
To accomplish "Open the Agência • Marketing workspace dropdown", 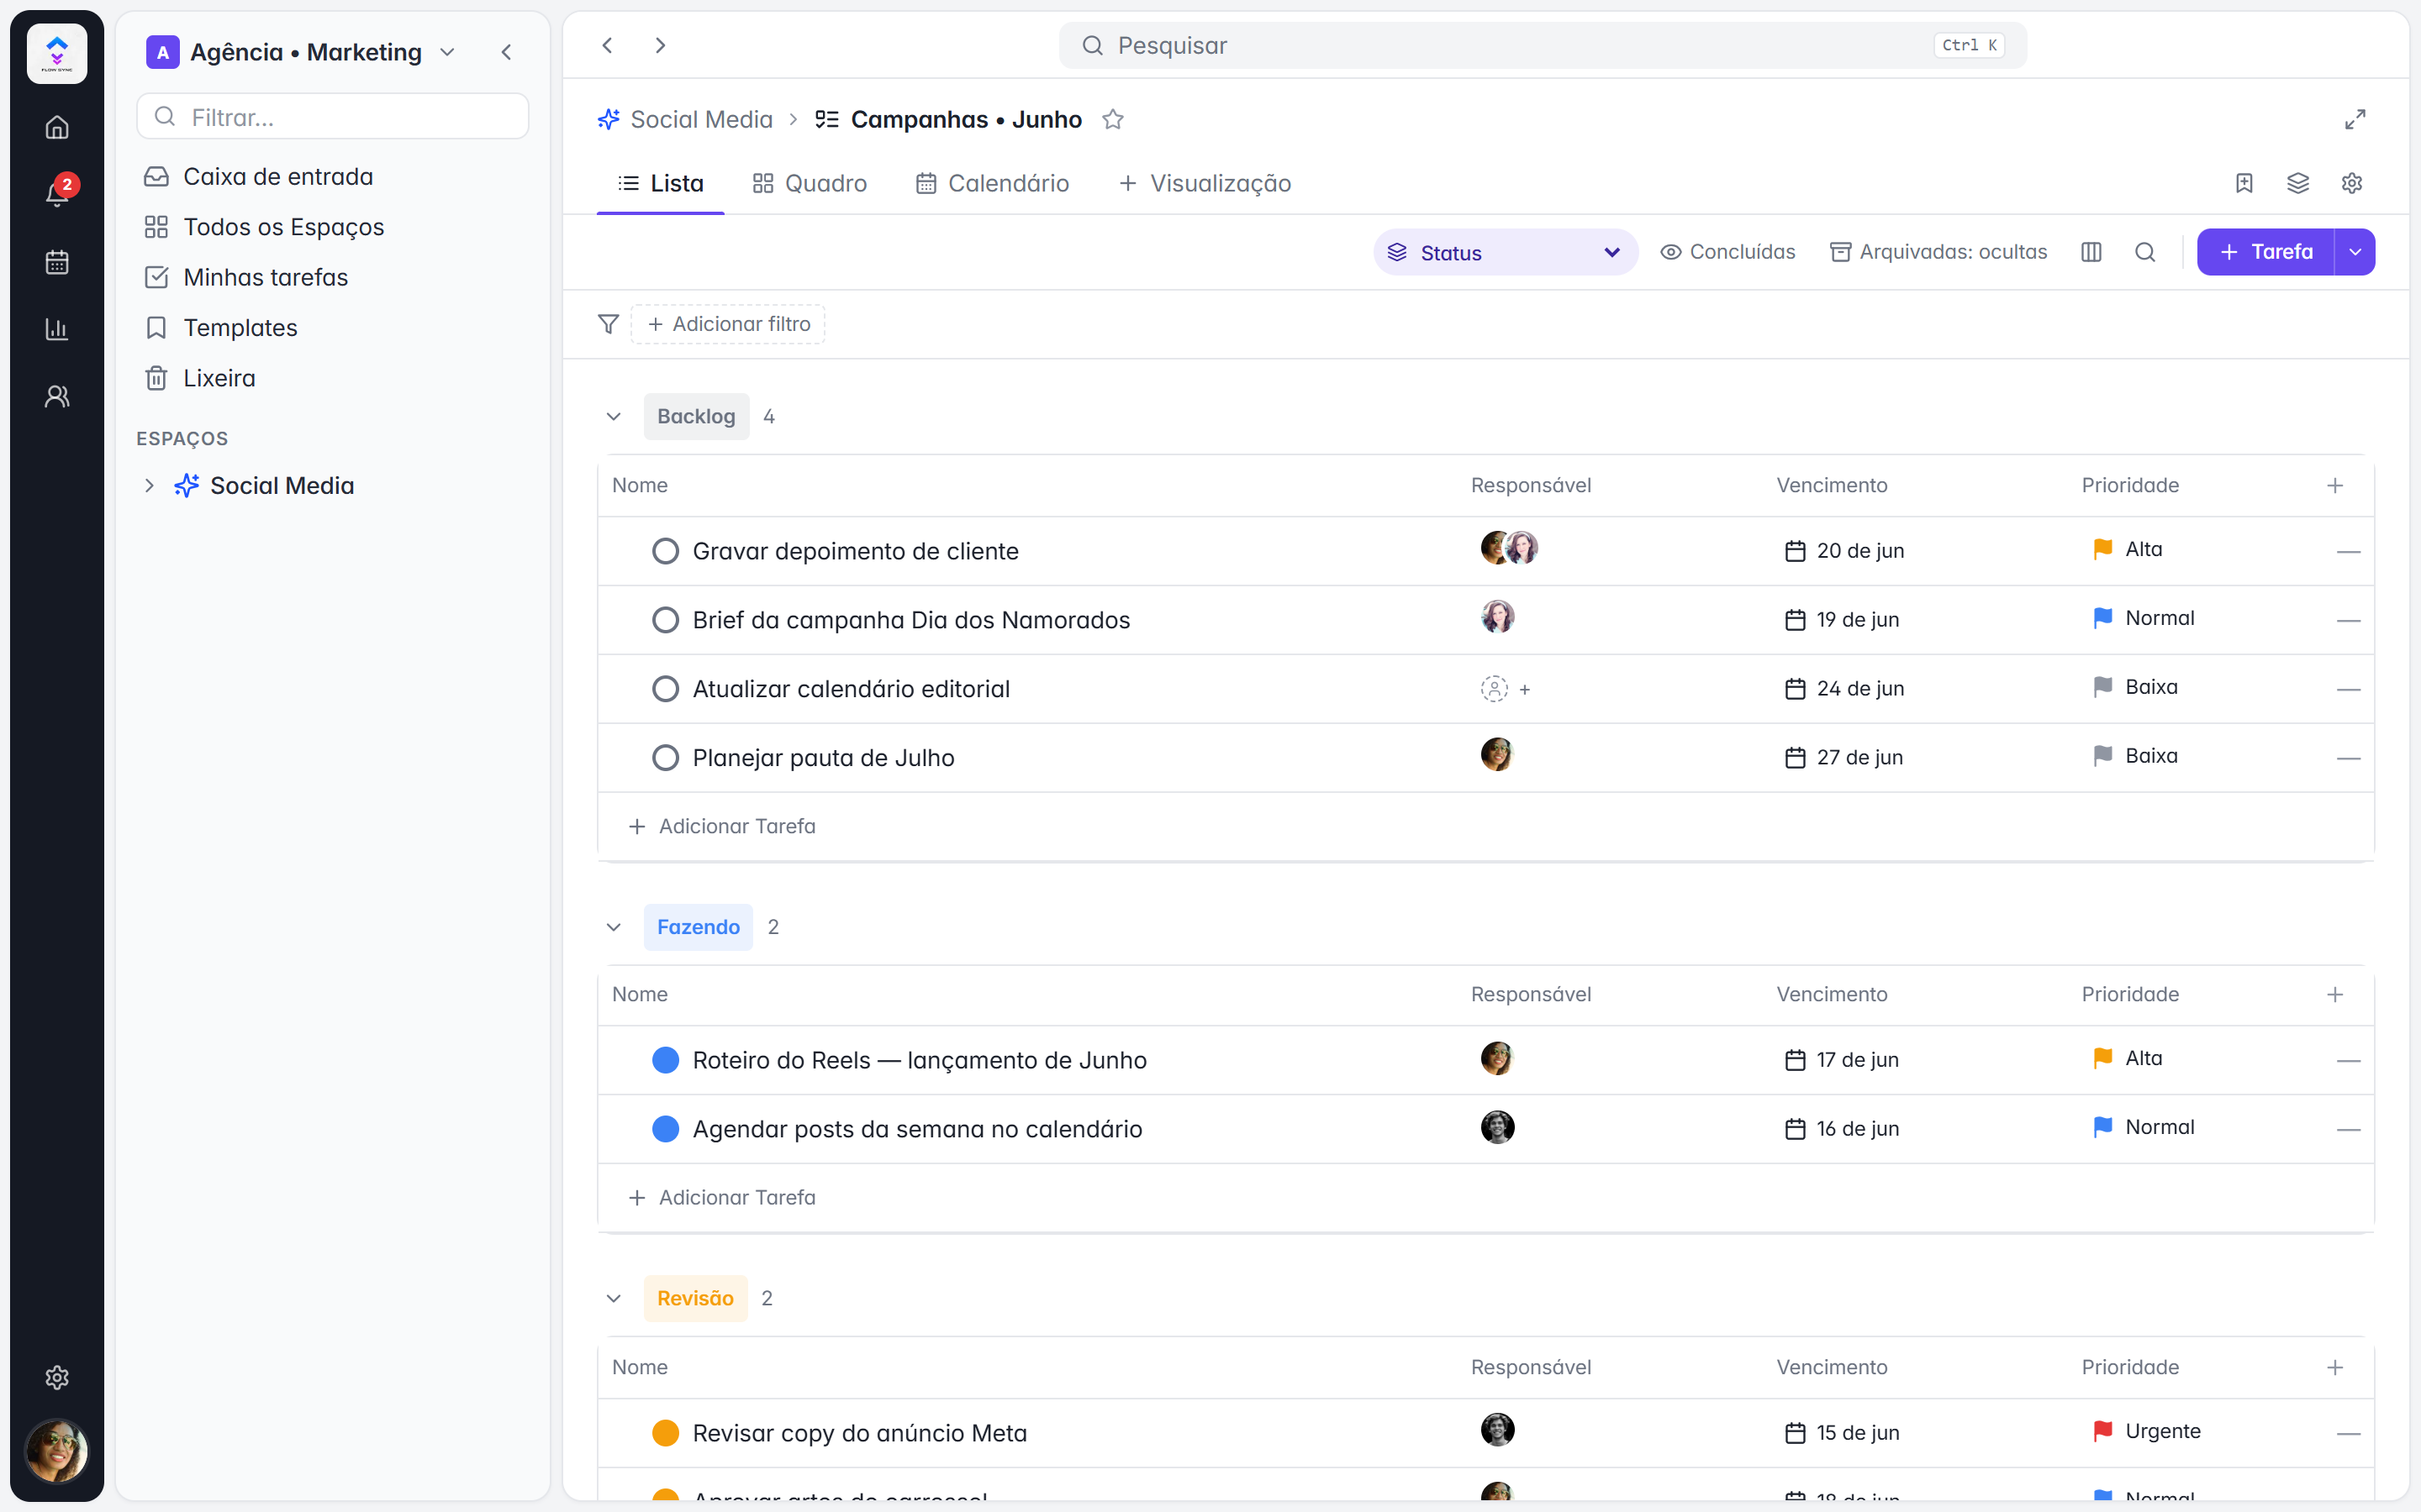I will [x=301, y=52].
